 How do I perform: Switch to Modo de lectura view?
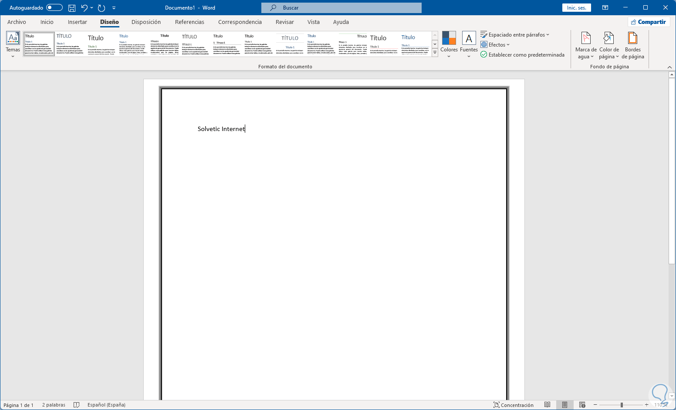(x=548, y=405)
